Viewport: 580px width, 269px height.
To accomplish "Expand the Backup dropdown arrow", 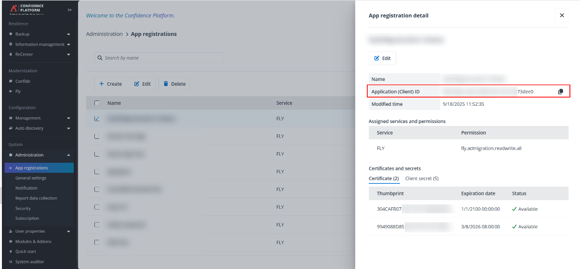I will click(x=68, y=34).
